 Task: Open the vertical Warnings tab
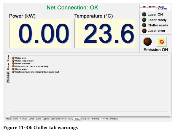click(x=8, y=77)
